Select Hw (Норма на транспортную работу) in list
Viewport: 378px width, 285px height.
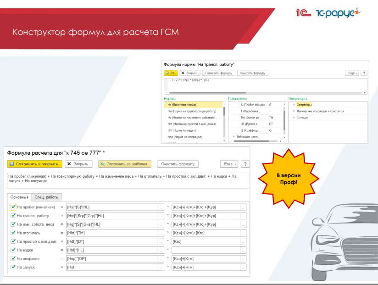tap(192, 111)
